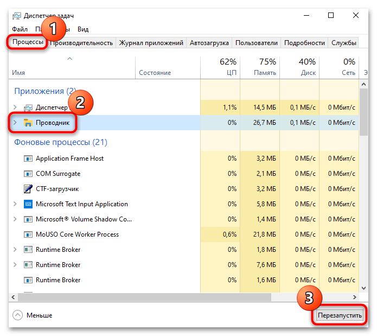This screenshot has width=377, height=336.
Task: Select the Проводник row name
Action: coord(53,123)
